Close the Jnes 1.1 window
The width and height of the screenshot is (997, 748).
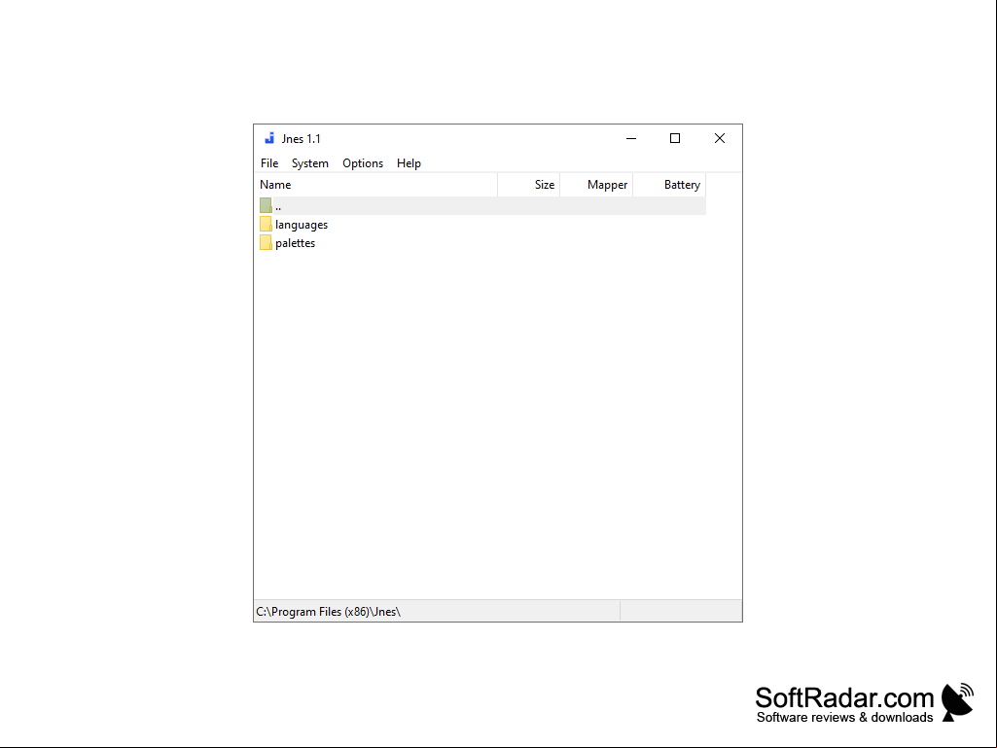719,138
